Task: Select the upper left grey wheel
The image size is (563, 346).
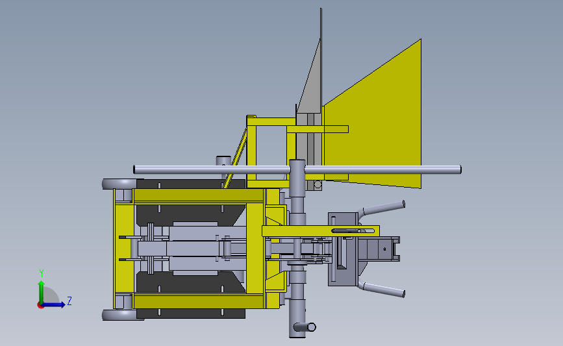Action: (x=119, y=184)
